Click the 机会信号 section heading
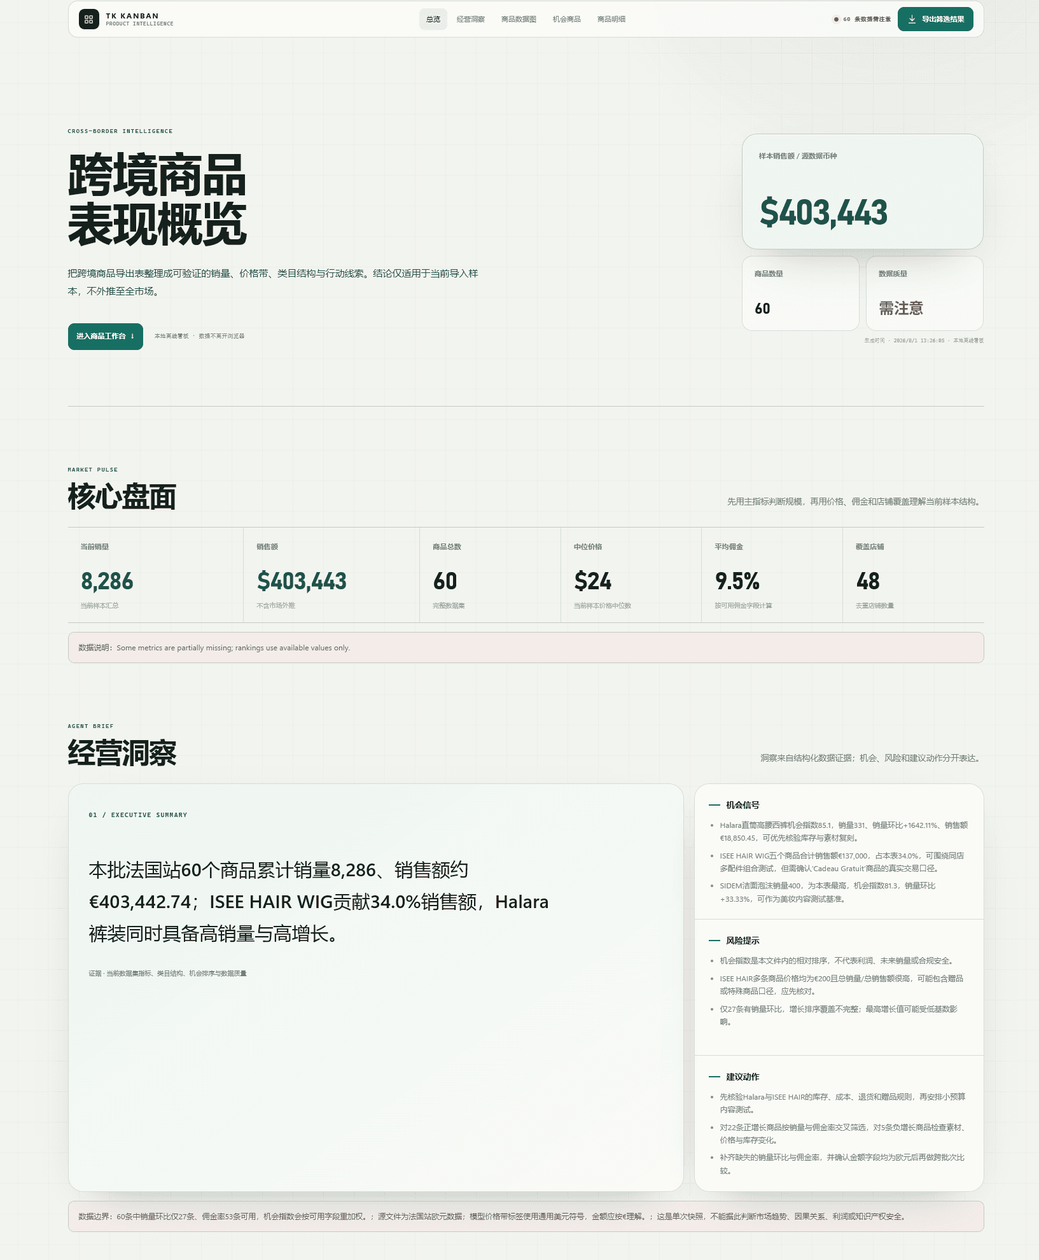Image resolution: width=1039 pixels, height=1260 pixels. point(743,805)
